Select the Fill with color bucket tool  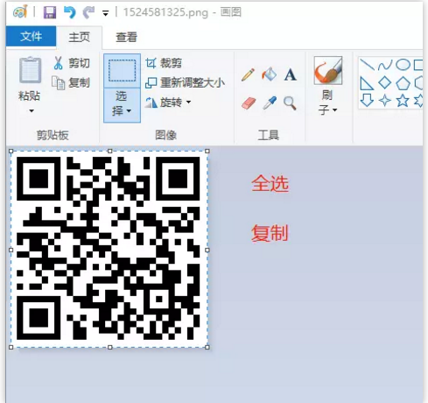(269, 74)
